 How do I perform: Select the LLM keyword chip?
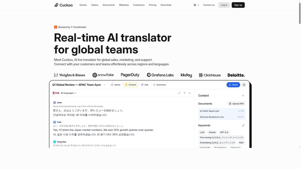pyautogui.click(x=202, y=132)
